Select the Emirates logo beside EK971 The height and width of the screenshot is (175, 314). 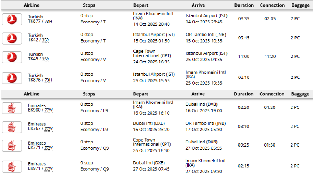click(12, 167)
